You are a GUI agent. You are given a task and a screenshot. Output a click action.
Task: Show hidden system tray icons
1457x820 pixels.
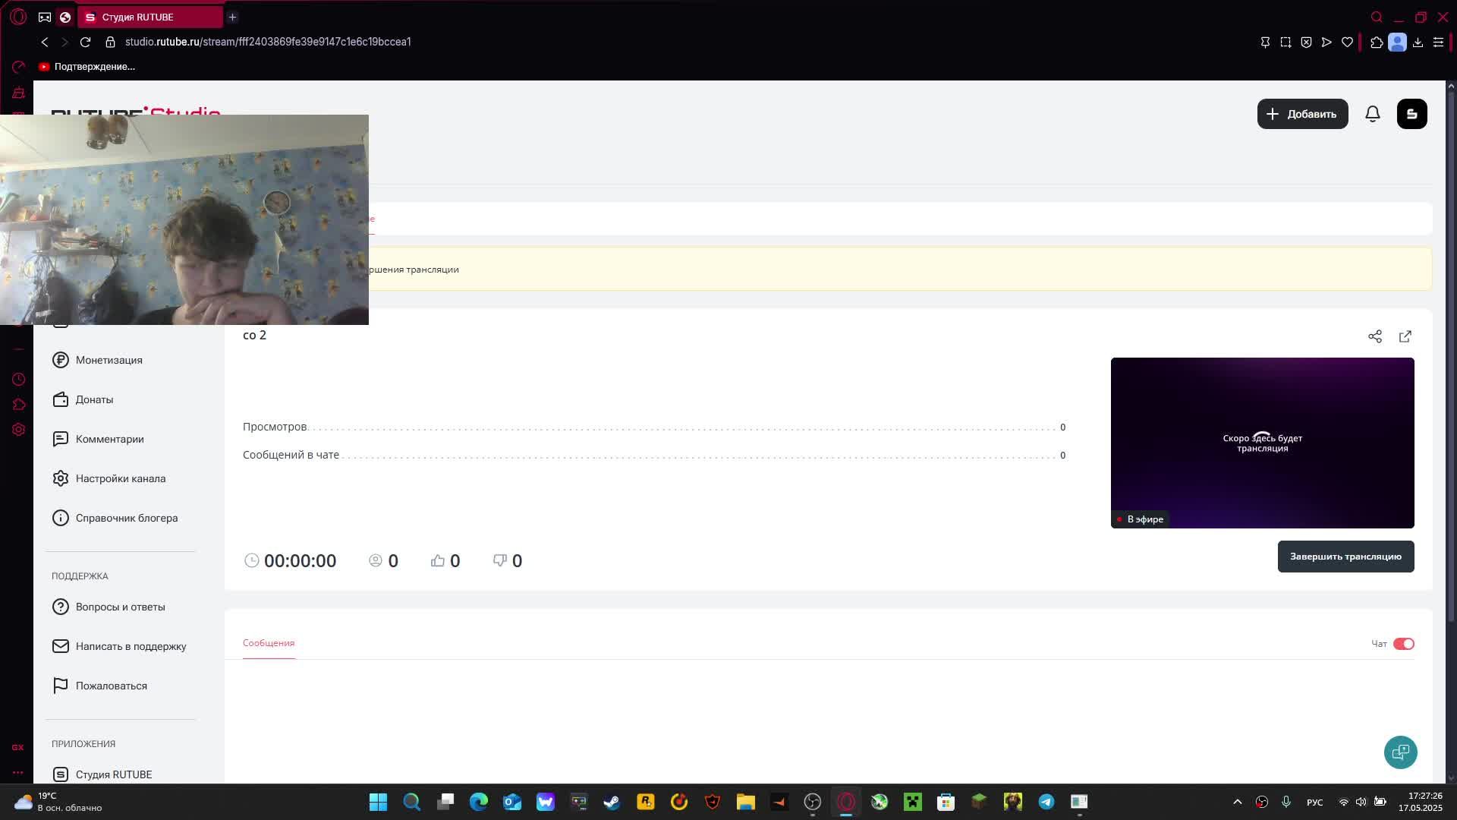pyautogui.click(x=1238, y=802)
